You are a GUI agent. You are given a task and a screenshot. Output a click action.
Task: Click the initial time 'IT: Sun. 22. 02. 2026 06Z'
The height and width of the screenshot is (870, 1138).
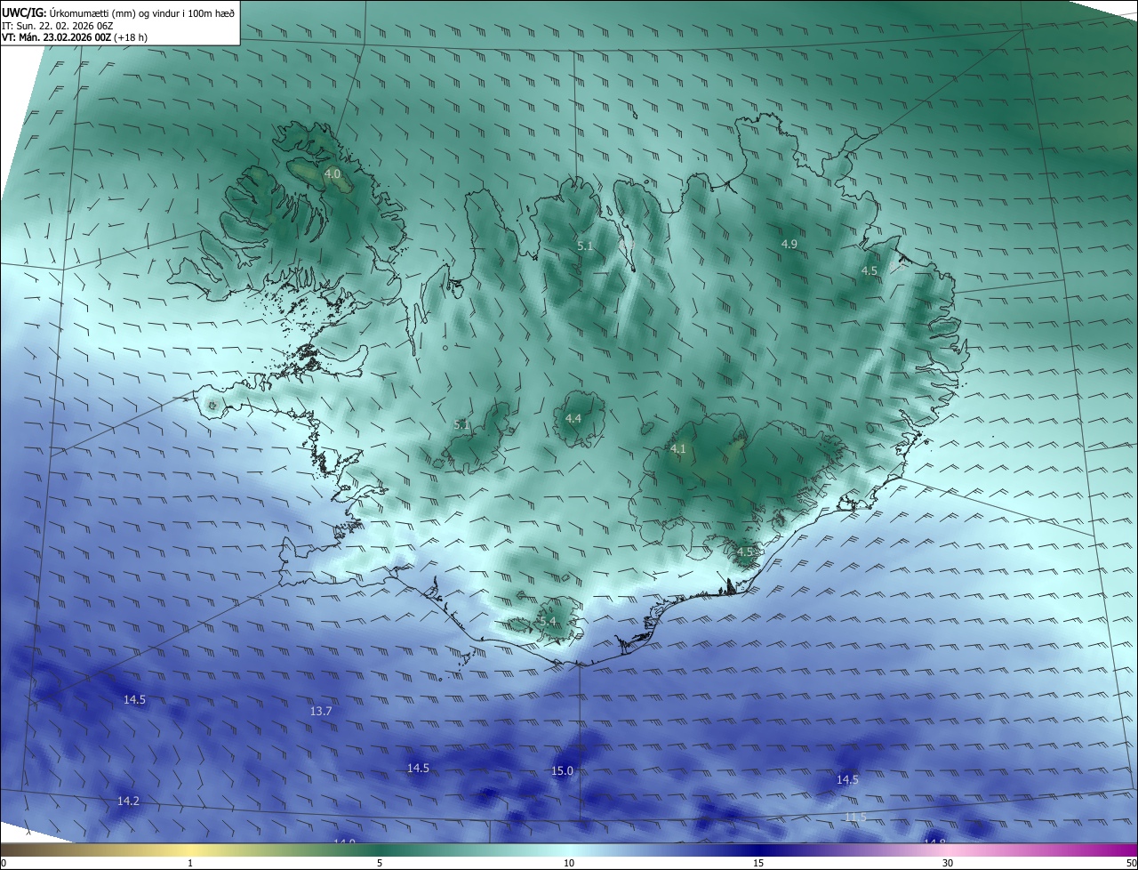57,25
